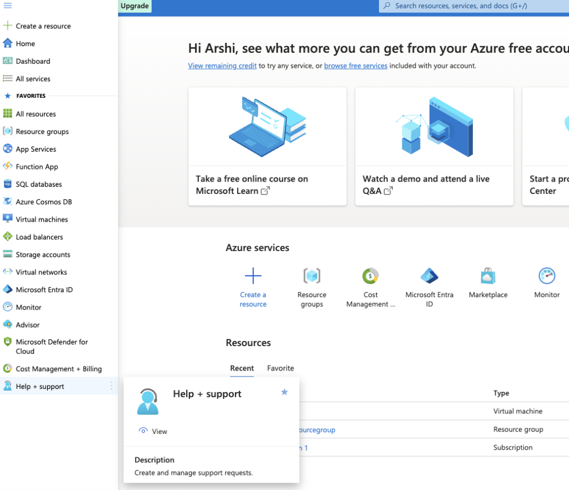Click the SQL databases icon
The width and height of the screenshot is (569, 490).
pyautogui.click(x=8, y=184)
